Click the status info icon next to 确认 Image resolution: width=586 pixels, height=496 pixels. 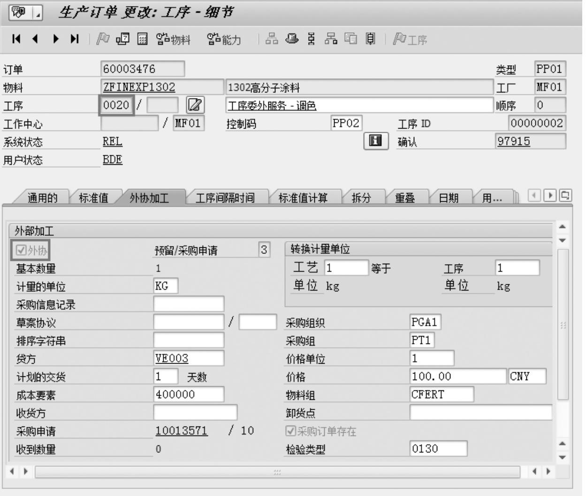[375, 141]
